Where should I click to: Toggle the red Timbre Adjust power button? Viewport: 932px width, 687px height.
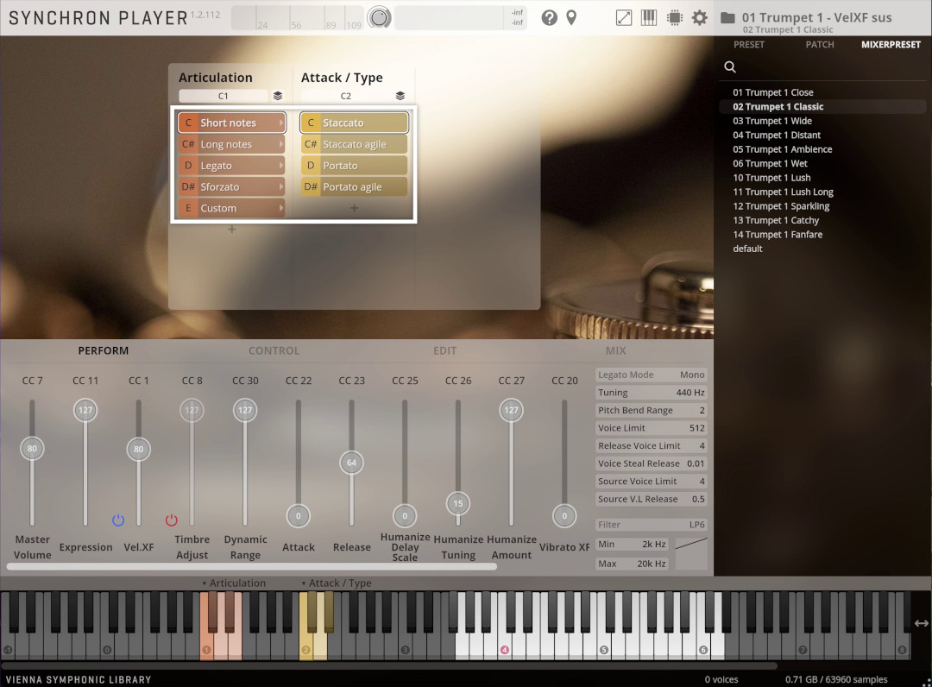pos(171,520)
